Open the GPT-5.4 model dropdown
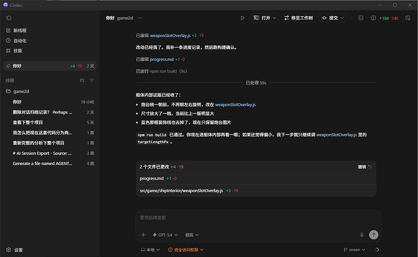Viewport: 418px width, 257px height. [165, 235]
